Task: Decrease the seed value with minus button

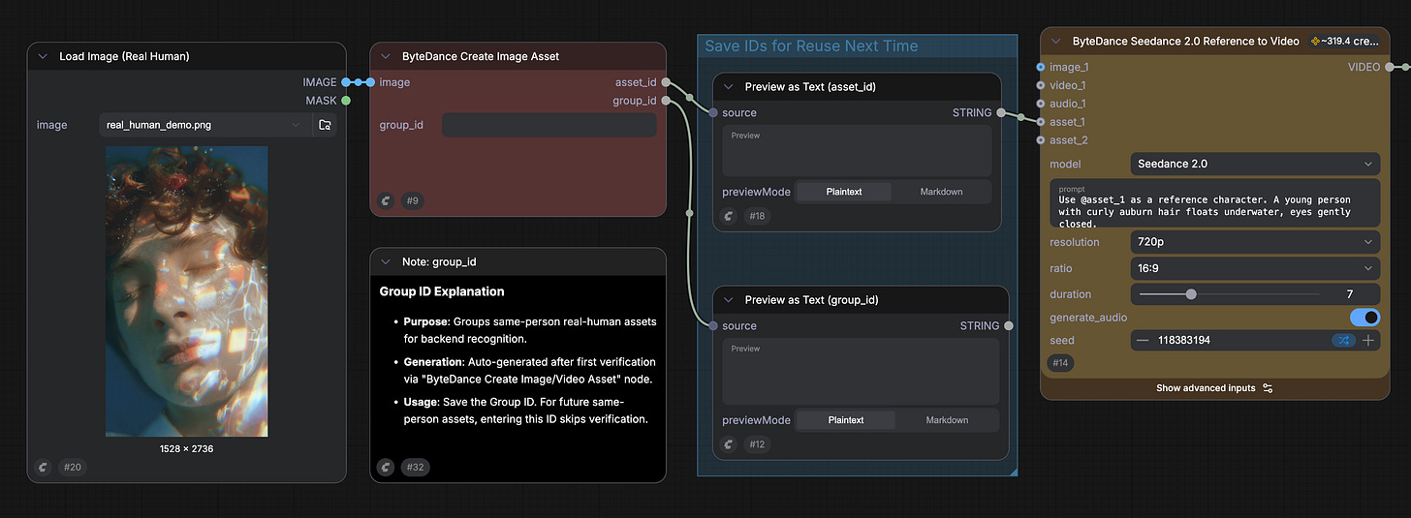Action: [x=1143, y=340]
